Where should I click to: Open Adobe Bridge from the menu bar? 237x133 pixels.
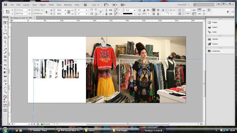coord(85,5)
